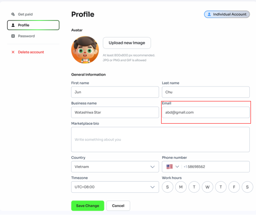Click the avatar profile picture
256x215 pixels.
click(x=85, y=50)
